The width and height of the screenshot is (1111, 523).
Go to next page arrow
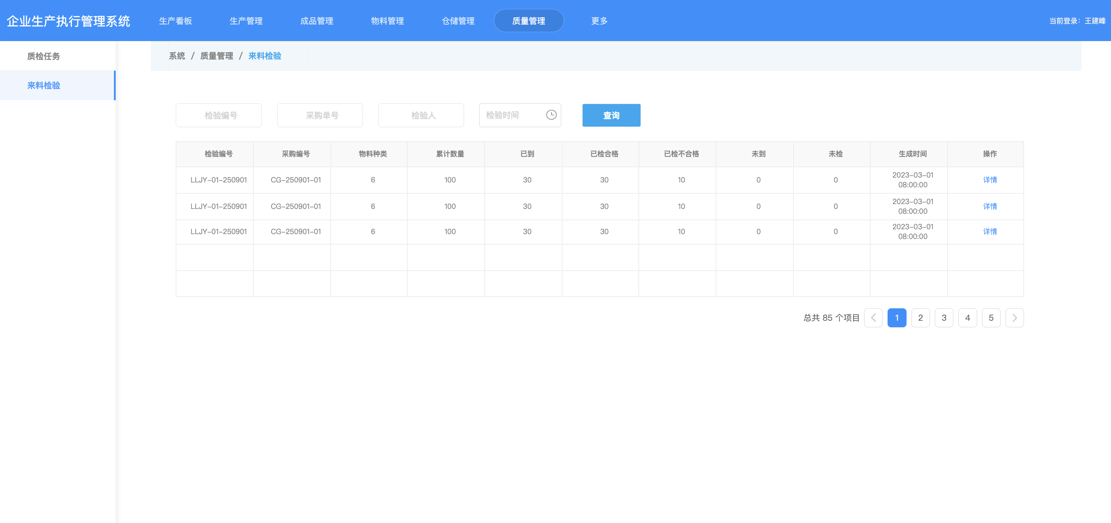pyautogui.click(x=1014, y=318)
